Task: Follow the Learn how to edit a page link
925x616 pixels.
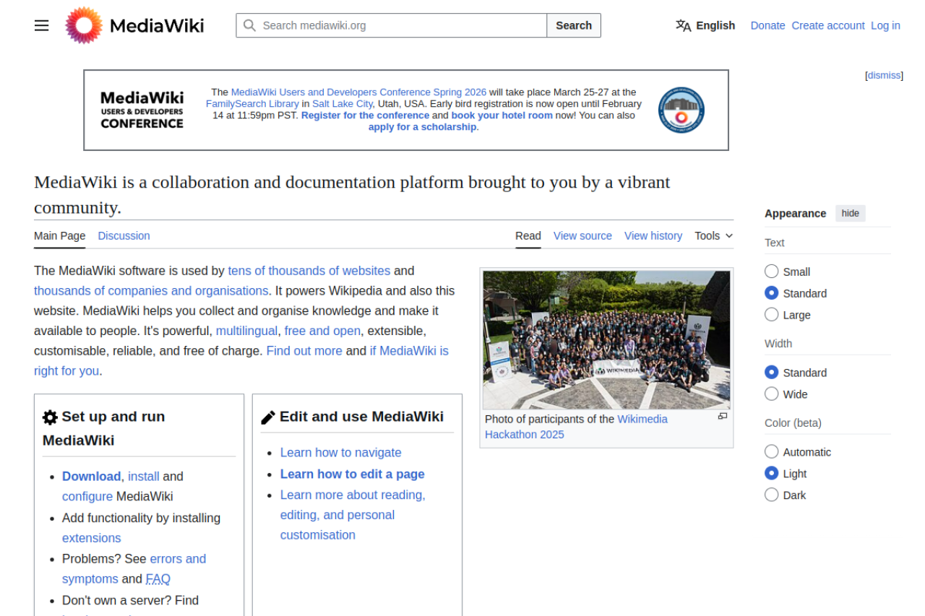Action: (352, 474)
